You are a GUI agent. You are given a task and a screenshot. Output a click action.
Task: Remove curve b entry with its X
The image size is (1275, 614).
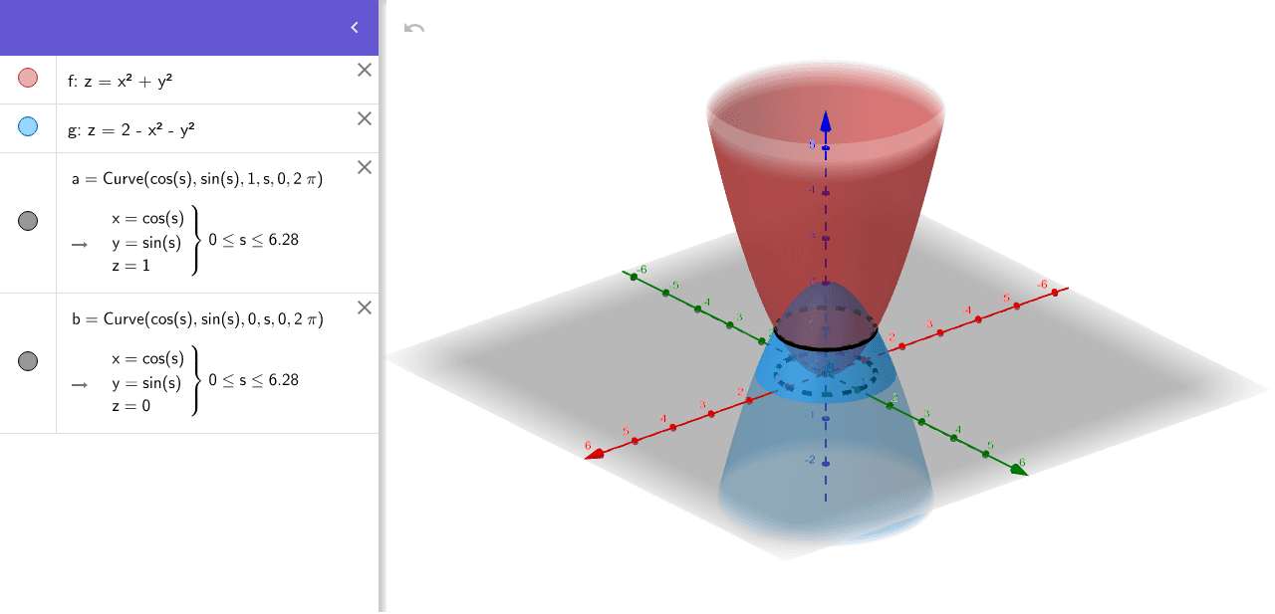click(x=365, y=307)
